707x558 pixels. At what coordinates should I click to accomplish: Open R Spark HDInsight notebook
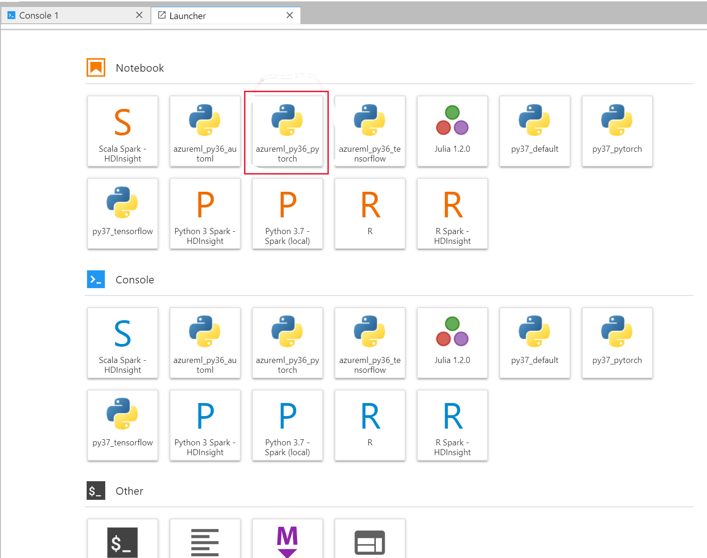pyautogui.click(x=452, y=214)
